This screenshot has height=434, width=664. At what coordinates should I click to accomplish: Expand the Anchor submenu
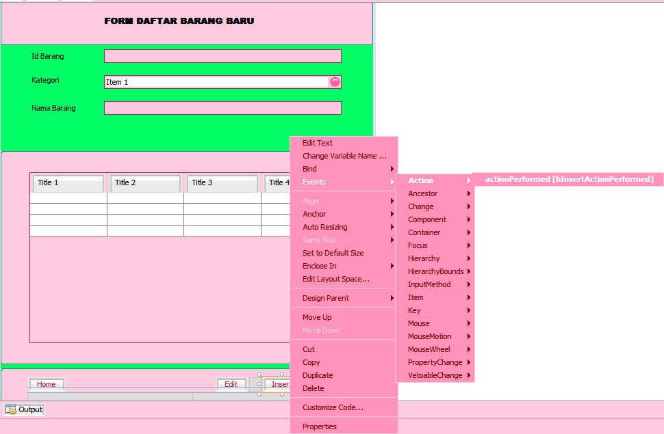pyautogui.click(x=344, y=214)
